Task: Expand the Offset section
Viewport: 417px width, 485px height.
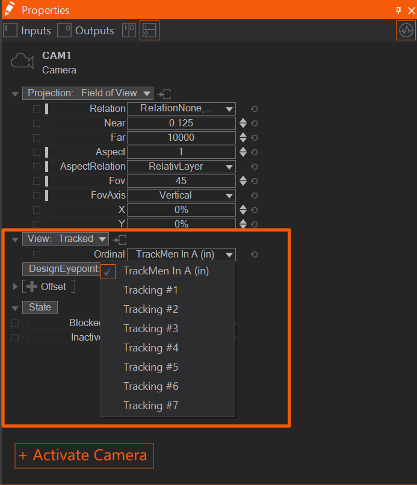Action: pos(16,287)
